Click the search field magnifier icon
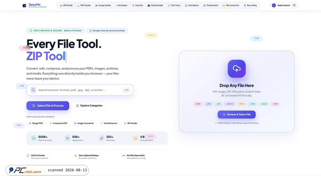This screenshot has height=181, width=321. click(33, 90)
